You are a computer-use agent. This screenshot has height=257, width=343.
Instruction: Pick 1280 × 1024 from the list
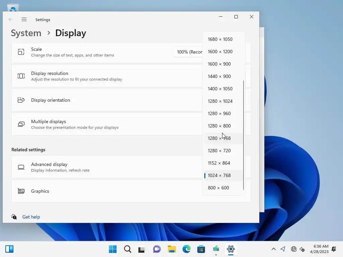[x=223, y=101]
